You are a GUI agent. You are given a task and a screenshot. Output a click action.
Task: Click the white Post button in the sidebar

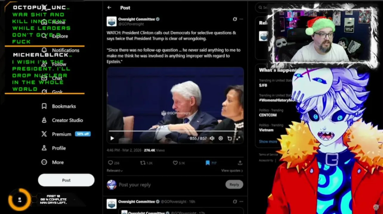coord(66,180)
